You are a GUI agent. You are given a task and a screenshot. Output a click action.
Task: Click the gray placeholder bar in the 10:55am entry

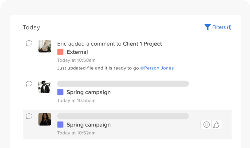coord(123,84)
